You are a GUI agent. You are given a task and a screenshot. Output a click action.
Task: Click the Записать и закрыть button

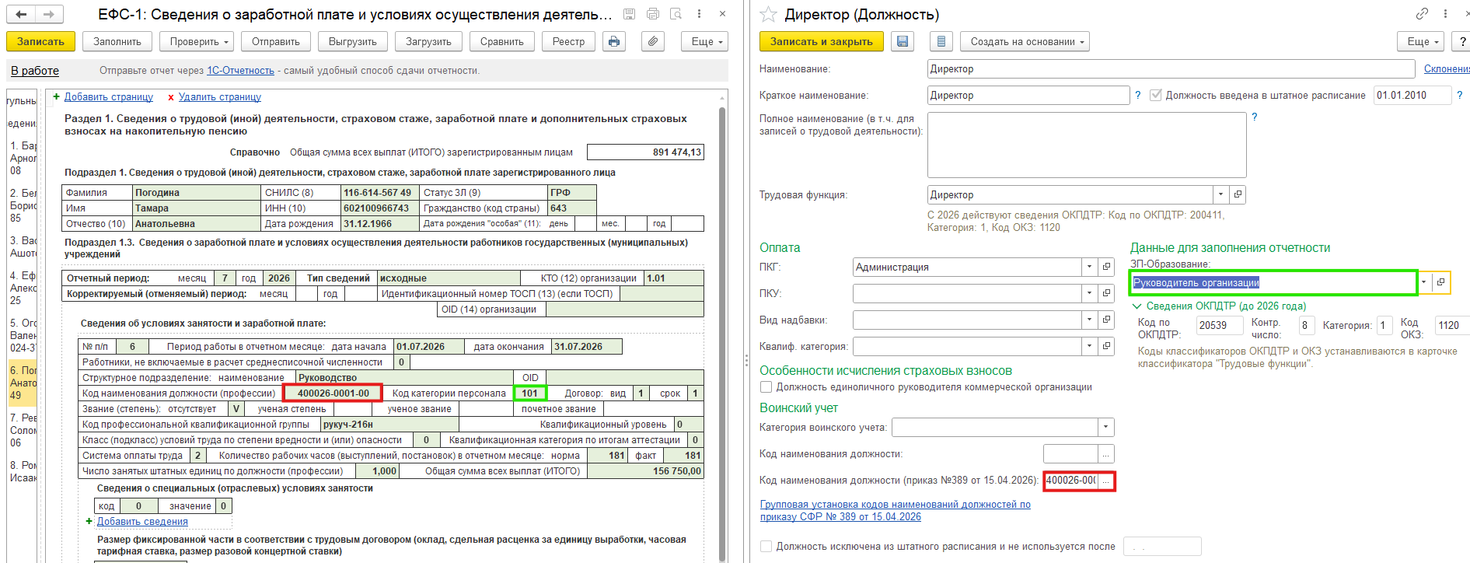822,41
